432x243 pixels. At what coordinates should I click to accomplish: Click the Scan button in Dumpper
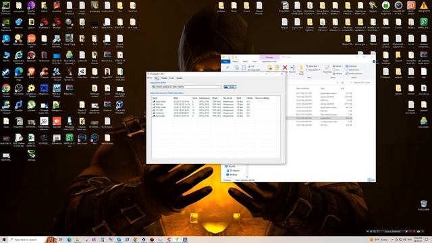coord(230,87)
